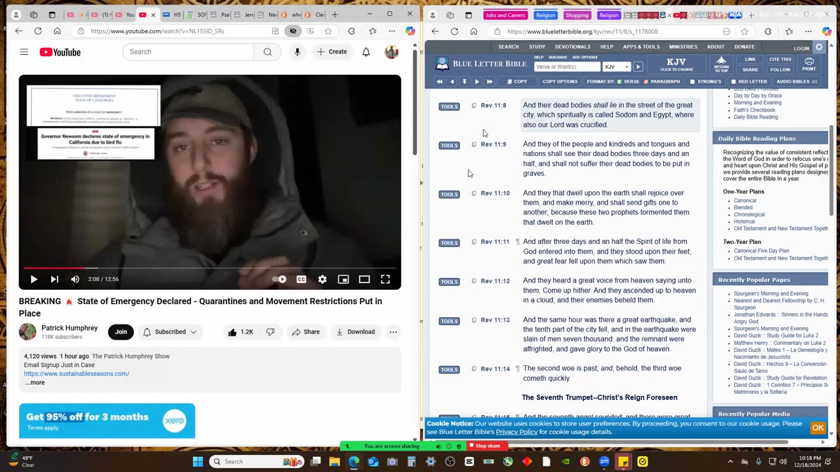Open Blue Letter Bible settings gear
840x472 pixels.
click(x=819, y=47)
